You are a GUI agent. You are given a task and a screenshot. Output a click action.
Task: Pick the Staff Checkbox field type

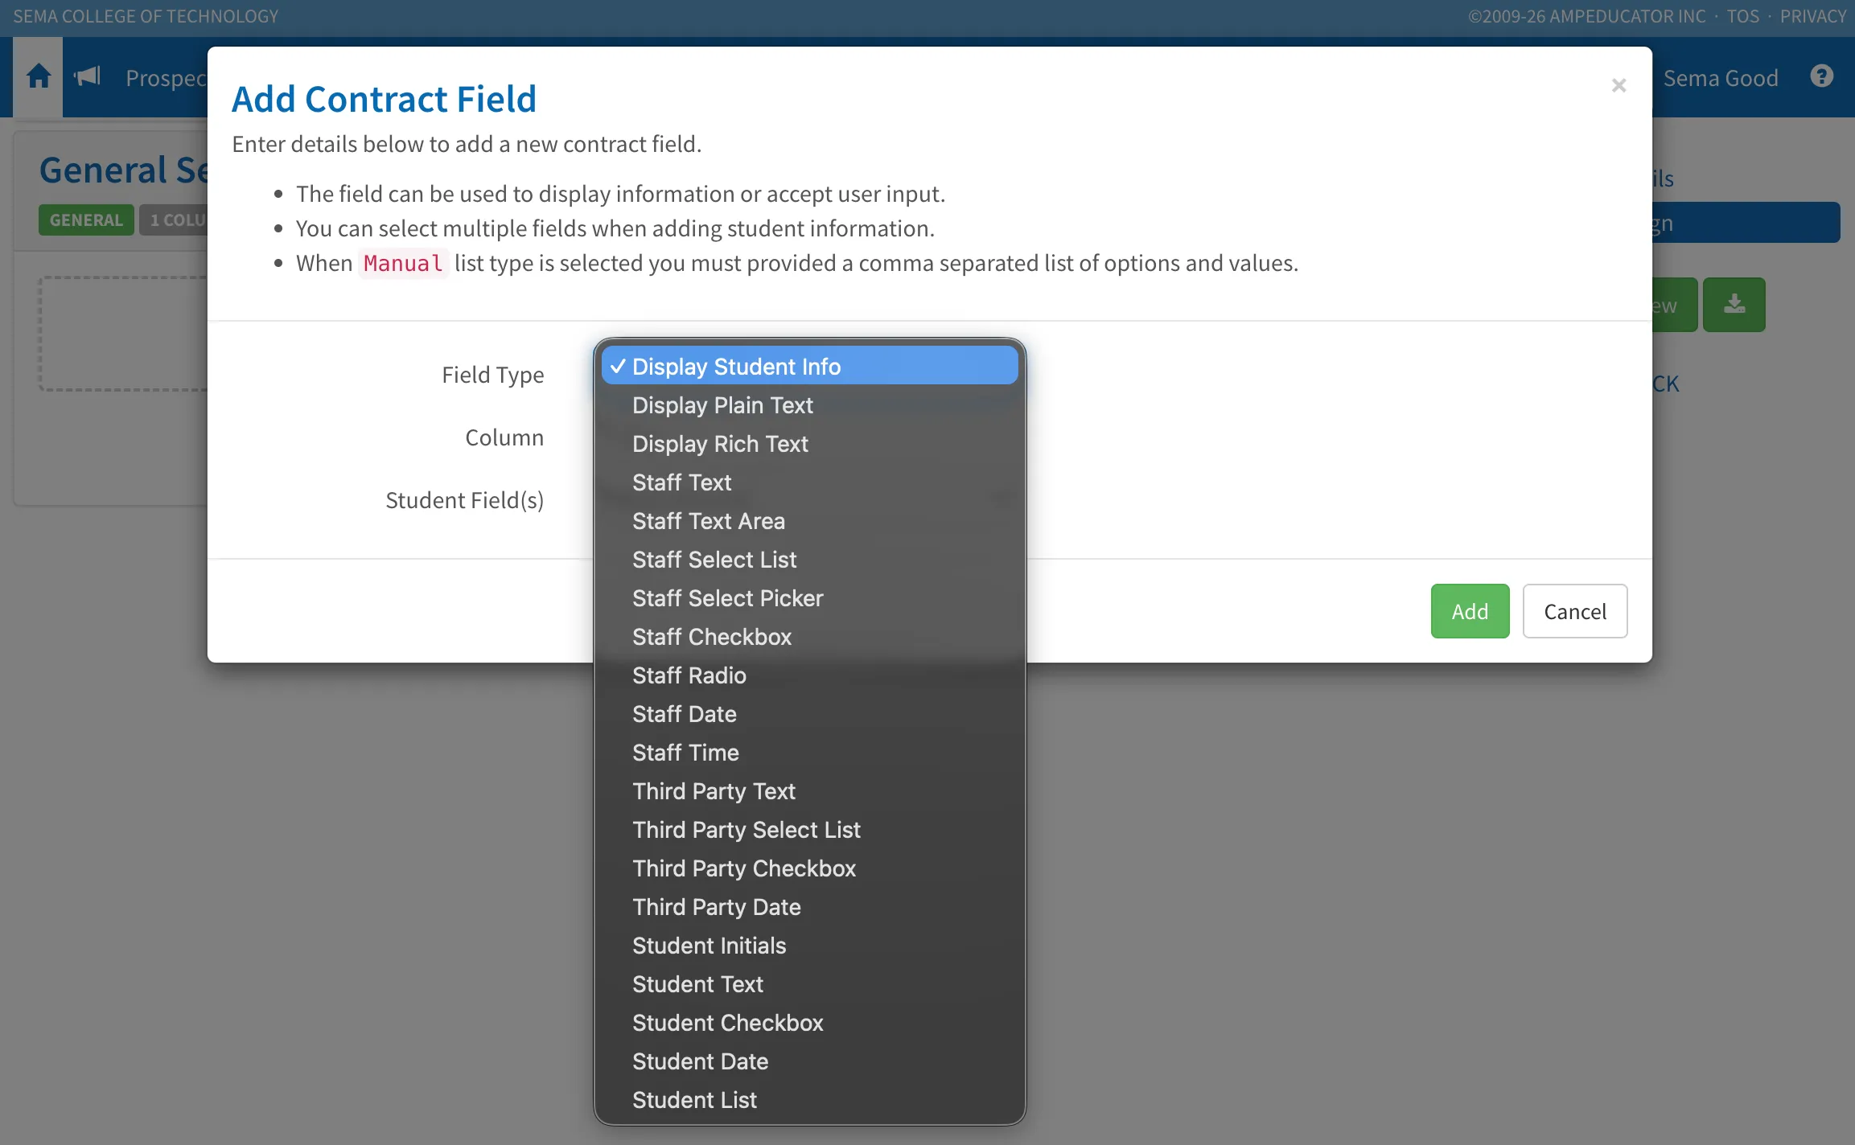(x=809, y=637)
